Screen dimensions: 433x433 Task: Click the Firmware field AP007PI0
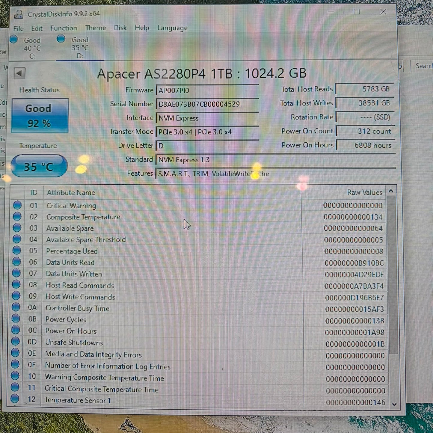[x=207, y=90]
